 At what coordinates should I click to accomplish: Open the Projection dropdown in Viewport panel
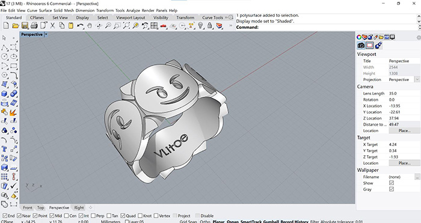pos(417,80)
